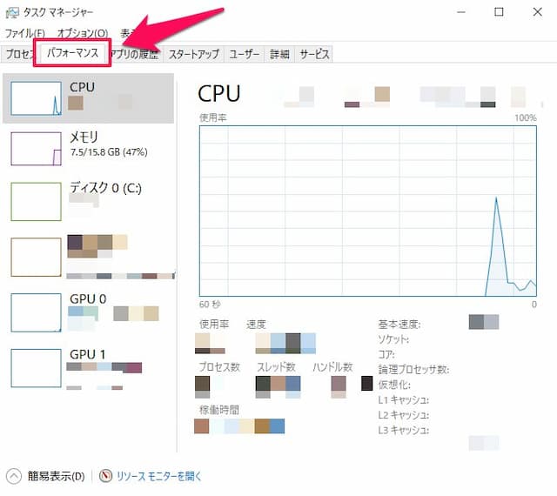
Task: Select the ディスク 0 (C:) graph thumbnail
Action: [36, 202]
